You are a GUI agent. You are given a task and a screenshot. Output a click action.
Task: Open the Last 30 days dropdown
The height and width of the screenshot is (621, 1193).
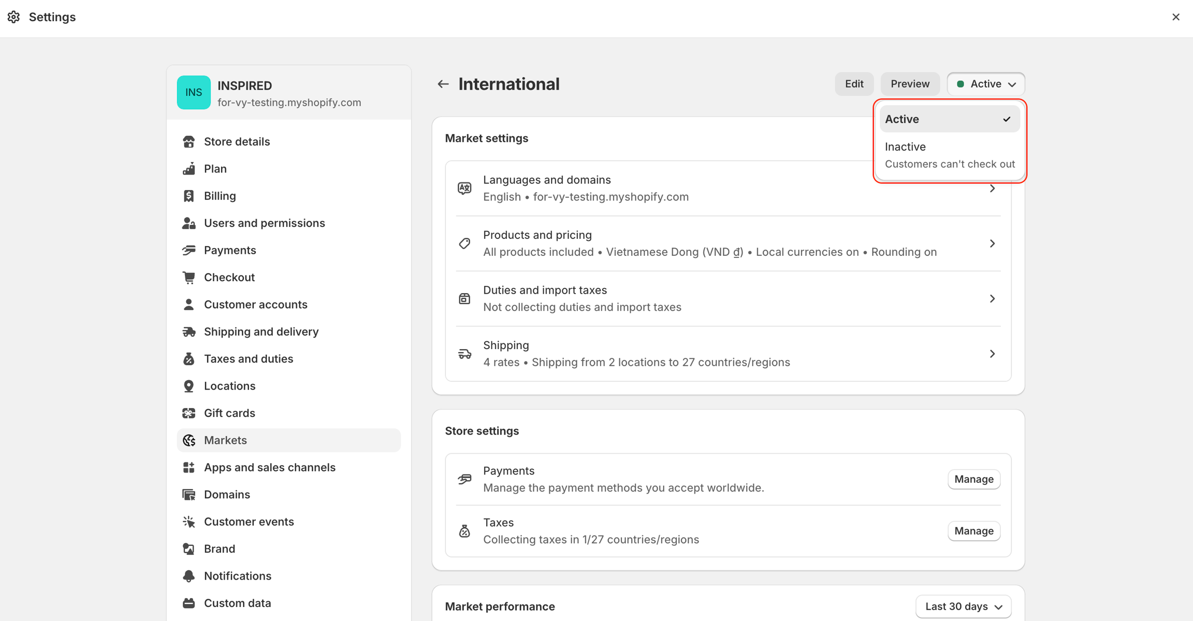point(963,606)
